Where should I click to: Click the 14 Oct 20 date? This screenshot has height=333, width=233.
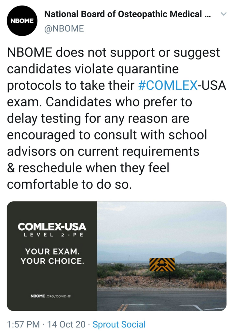[x=66, y=324]
